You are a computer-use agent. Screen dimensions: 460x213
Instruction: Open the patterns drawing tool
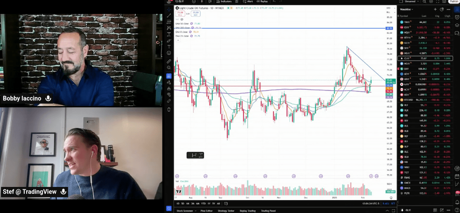click(x=169, y=28)
